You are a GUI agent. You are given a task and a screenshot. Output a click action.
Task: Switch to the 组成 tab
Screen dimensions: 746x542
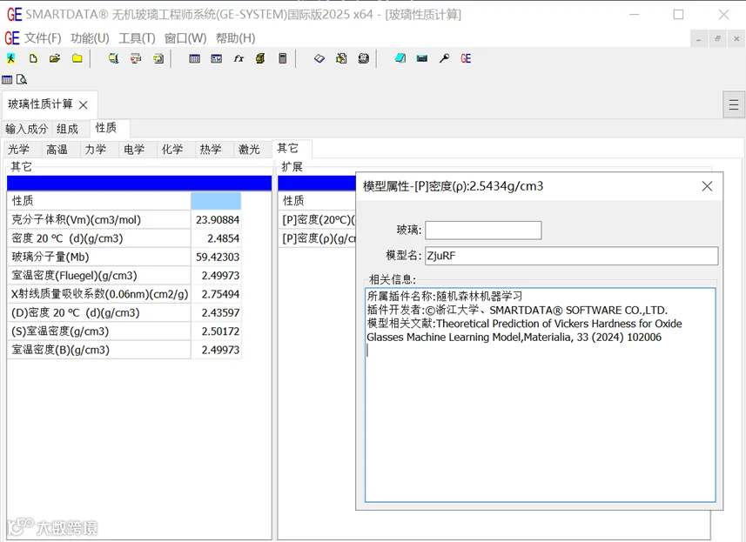[x=67, y=129]
